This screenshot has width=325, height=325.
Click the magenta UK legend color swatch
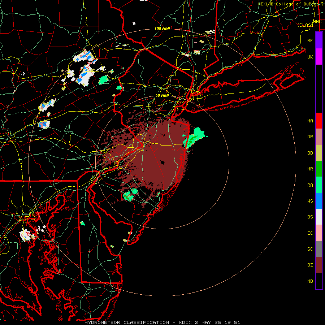point(319,57)
